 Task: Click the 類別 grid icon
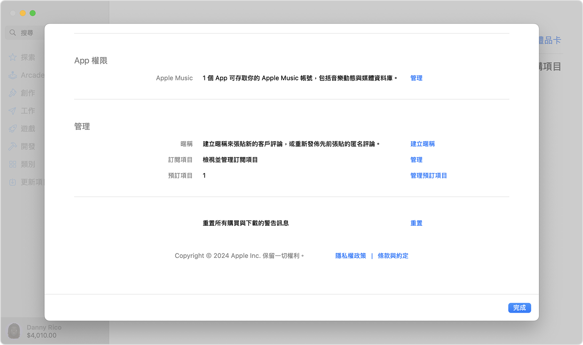[13, 165]
